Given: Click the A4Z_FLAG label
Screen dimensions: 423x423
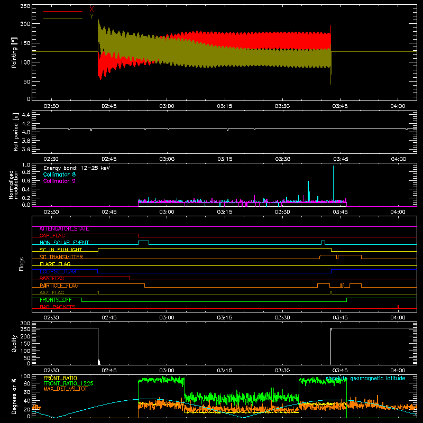Looking at the screenshot, I should [x=52, y=293].
